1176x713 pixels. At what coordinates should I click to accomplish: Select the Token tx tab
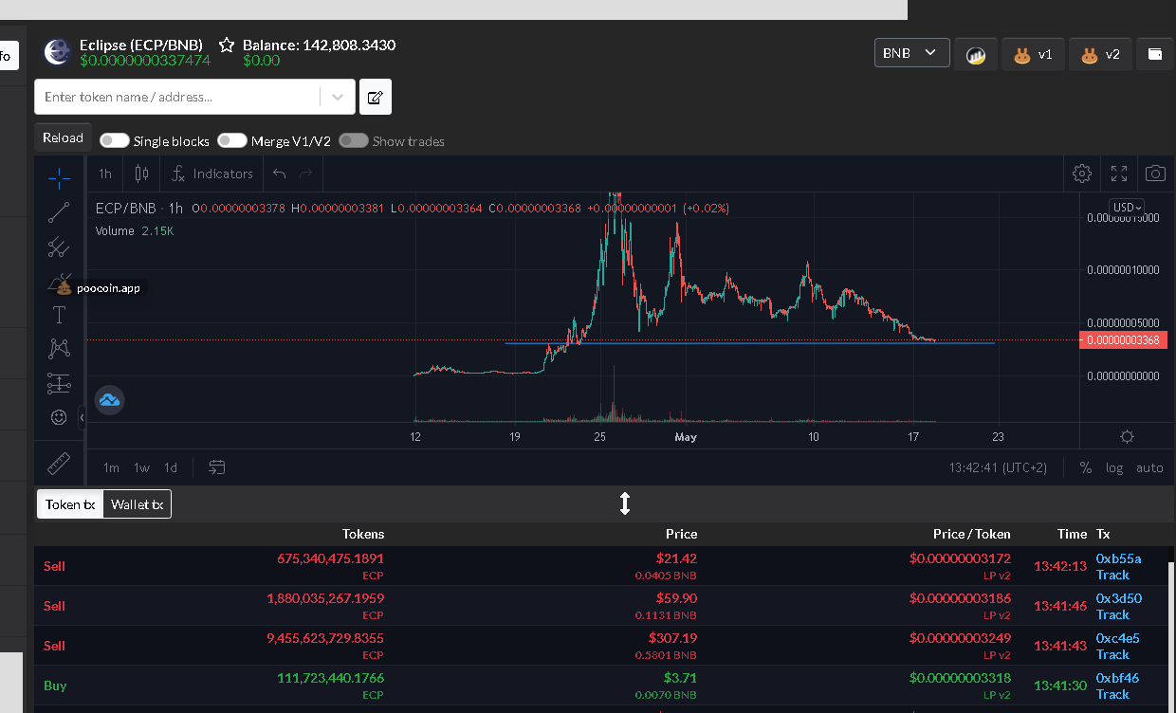point(70,504)
